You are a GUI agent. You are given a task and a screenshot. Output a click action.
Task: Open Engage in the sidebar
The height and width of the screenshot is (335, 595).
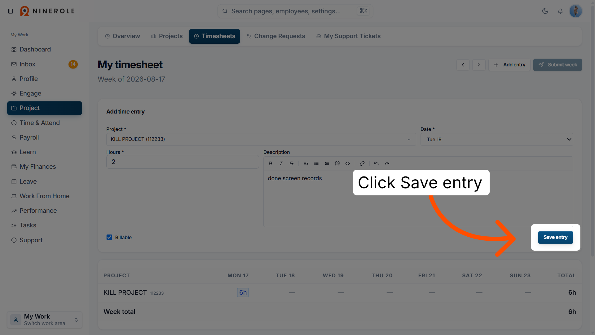click(x=45, y=93)
